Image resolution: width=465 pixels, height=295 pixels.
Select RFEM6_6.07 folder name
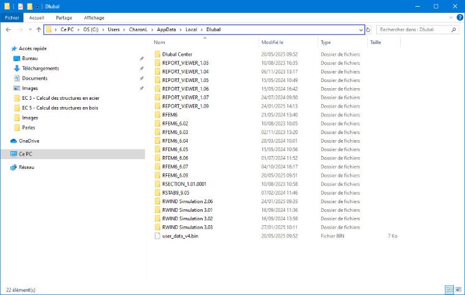(x=175, y=167)
